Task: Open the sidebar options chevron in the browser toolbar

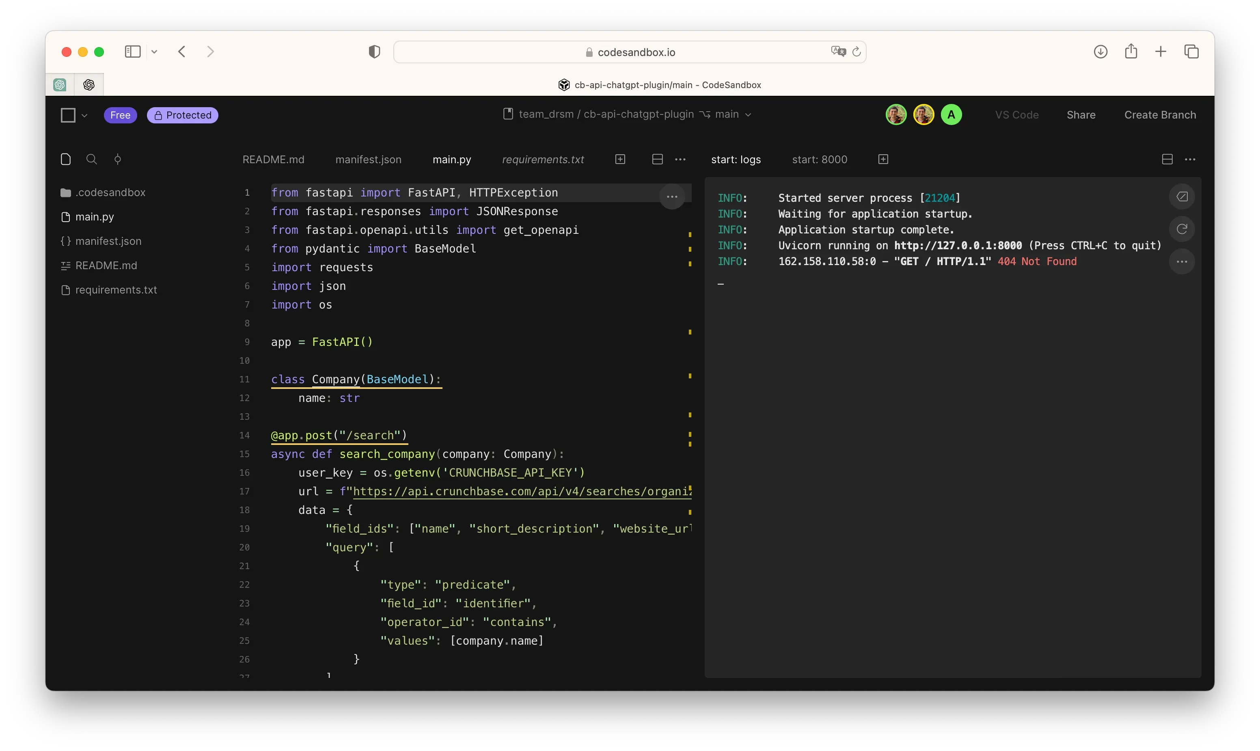Action: pyautogui.click(x=154, y=51)
